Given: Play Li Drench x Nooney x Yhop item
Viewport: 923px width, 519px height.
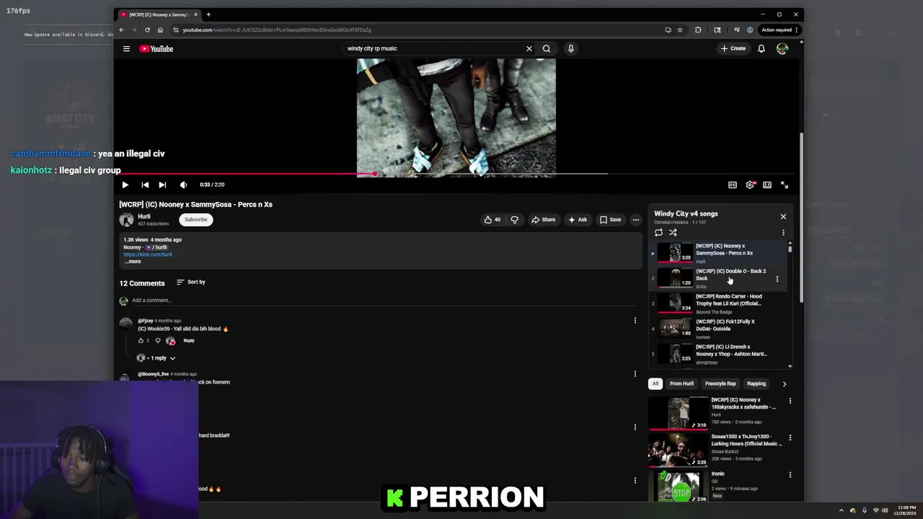Looking at the screenshot, I should pyautogui.click(x=718, y=354).
